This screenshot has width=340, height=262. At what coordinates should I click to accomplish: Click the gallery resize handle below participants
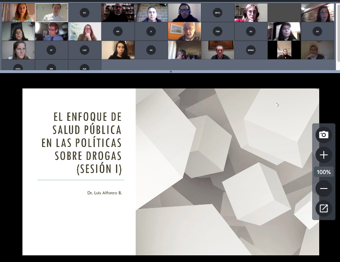[170, 72]
